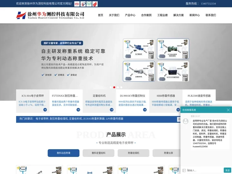
Task: Select the active red banner slide dot
Action: (x=114, y=87)
